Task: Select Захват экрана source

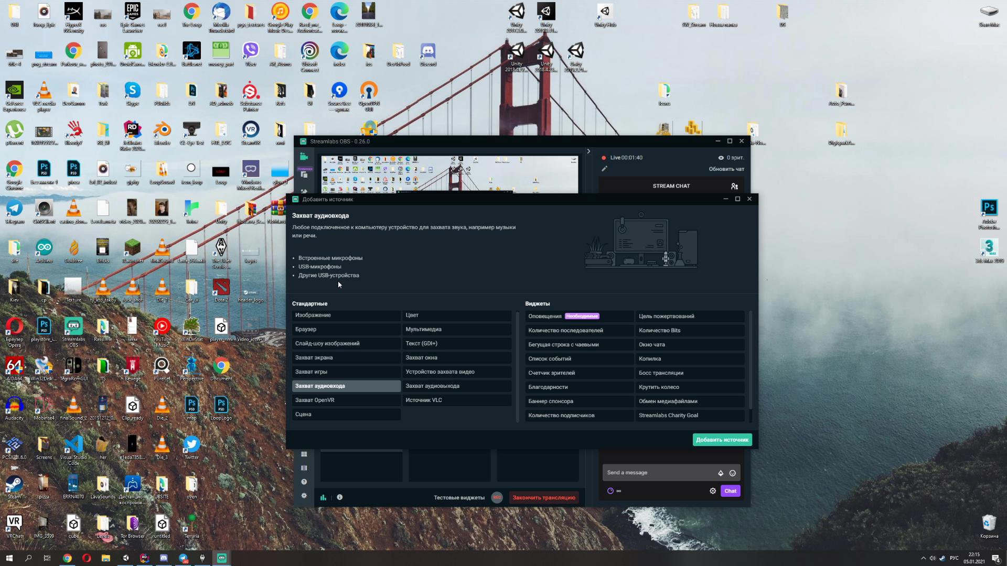Action: (346, 358)
